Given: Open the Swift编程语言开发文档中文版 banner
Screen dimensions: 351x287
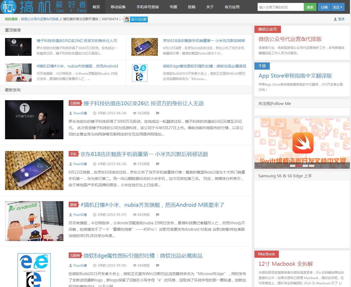Looking at the screenshot, I should [x=302, y=143].
